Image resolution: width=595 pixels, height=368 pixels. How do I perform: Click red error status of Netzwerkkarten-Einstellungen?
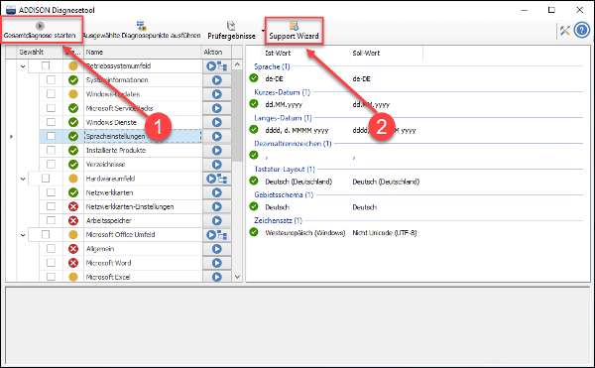pos(73,206)
